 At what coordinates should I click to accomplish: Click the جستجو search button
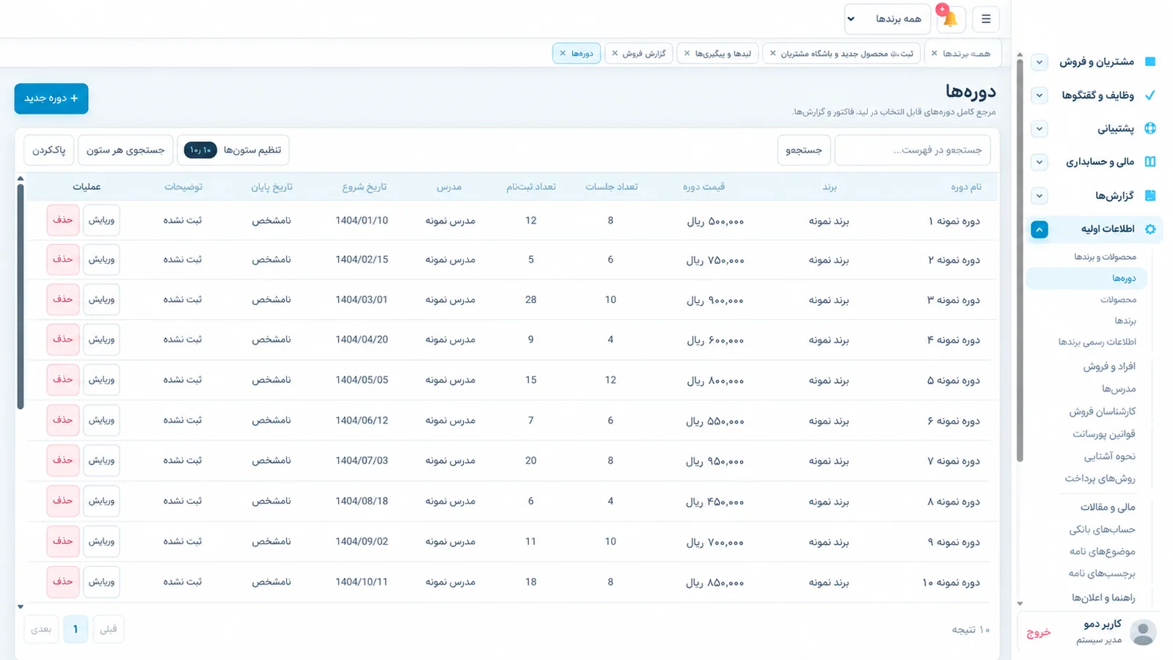coord(804,150)
